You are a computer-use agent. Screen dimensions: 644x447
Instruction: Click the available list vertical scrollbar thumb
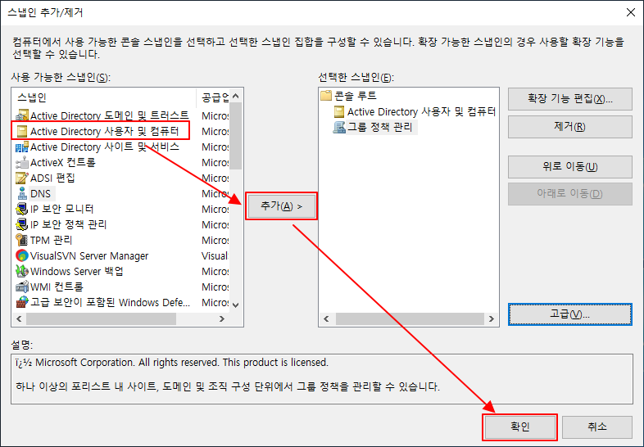(236, 136)
